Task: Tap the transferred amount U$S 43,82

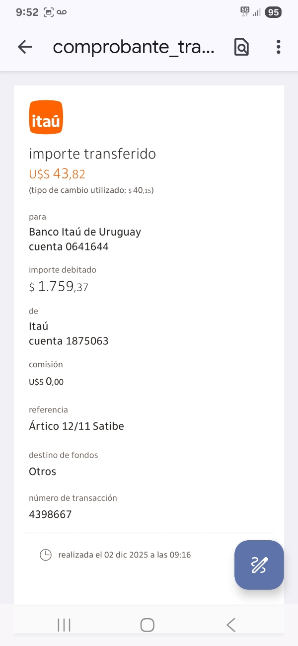Action: pyautogui.click(x=57, y=174)
